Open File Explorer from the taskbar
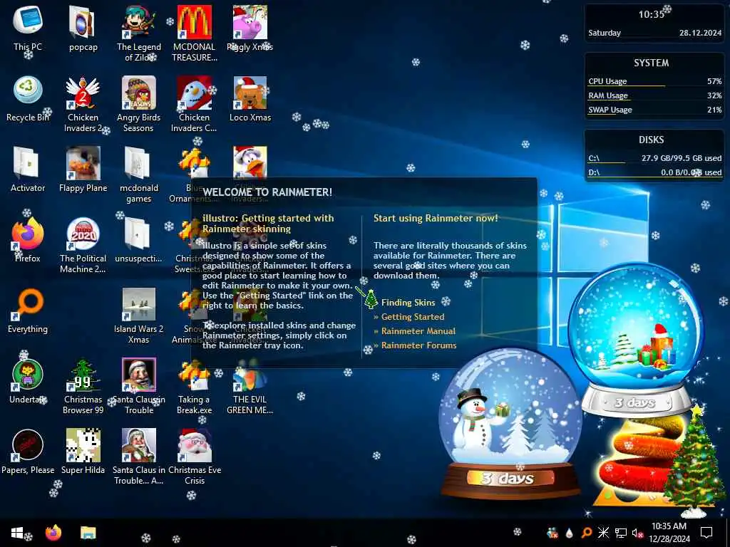Screen dimensions: 730x547 [x=88, y=533]
